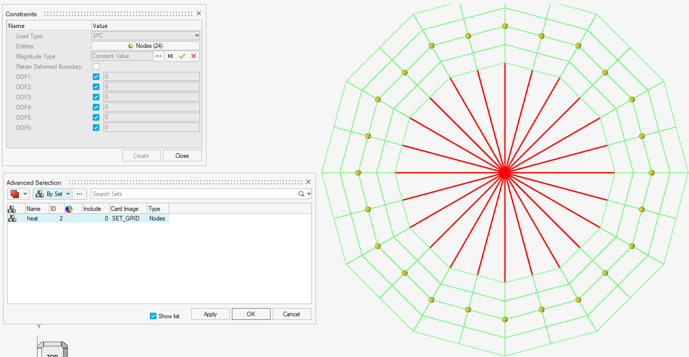This screenshot has height=357, width=689.
Task: Click the color wheel column header
Action: (x=69, y=209)
